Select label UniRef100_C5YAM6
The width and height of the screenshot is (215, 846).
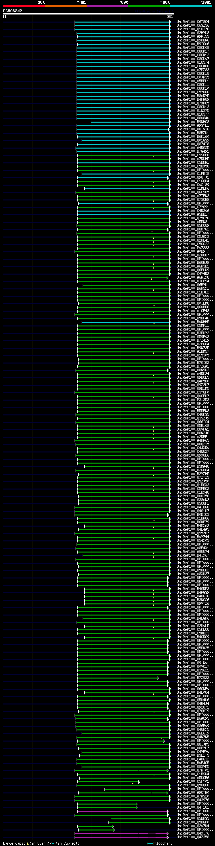pos(193,92)
